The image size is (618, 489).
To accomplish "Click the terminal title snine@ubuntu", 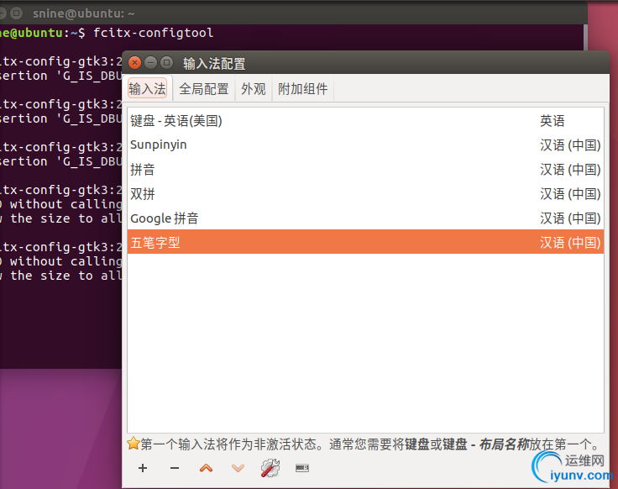I will 84,13.
